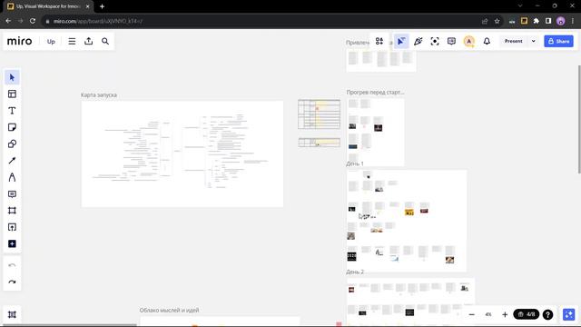Select the Text tool
581x327 pixels.
point(12,111)
